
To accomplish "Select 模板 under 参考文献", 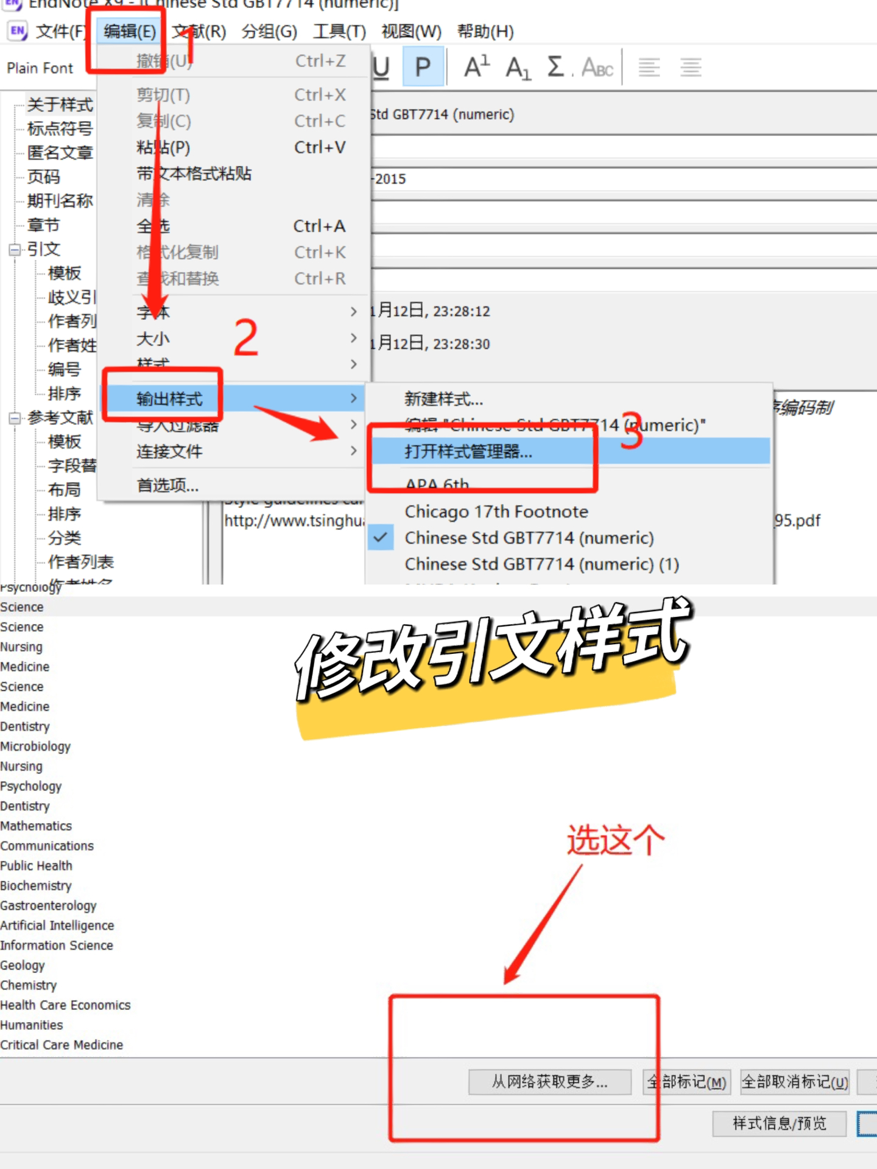I will 64,441.
